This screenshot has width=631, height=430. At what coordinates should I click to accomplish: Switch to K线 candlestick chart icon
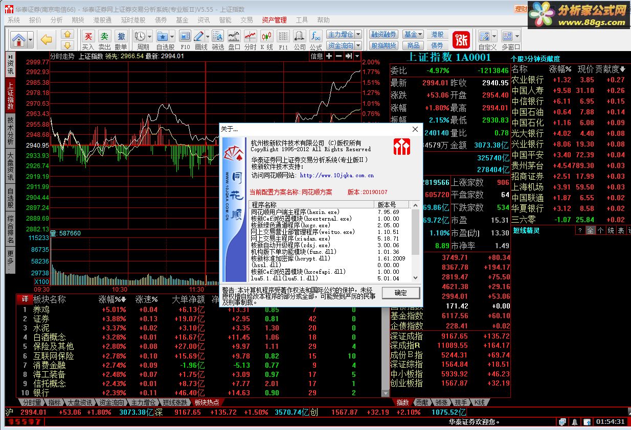click(x=266, y=39)
